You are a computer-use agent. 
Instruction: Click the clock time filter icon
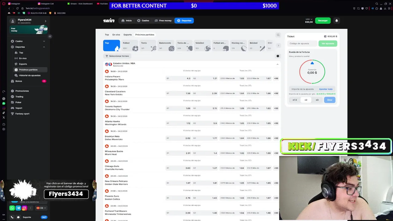click(278, 56)
